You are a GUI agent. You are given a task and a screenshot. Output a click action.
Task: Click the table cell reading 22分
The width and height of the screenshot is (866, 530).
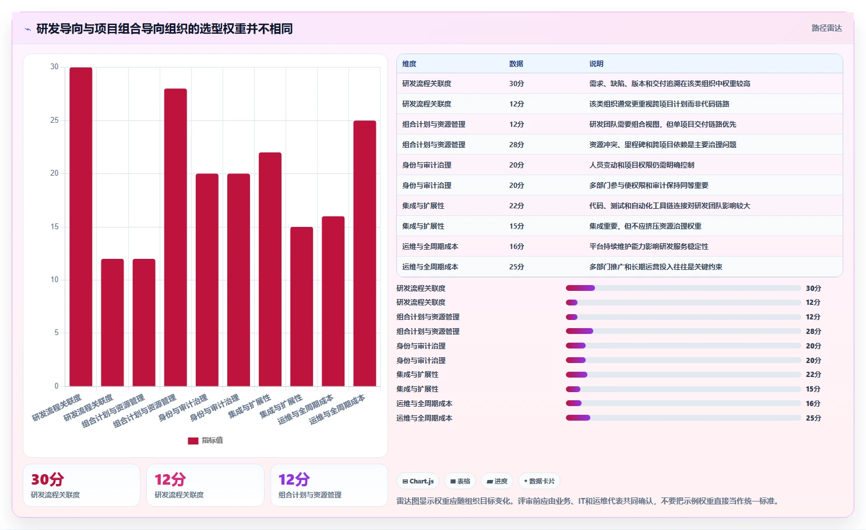click(x=516, y=206)
